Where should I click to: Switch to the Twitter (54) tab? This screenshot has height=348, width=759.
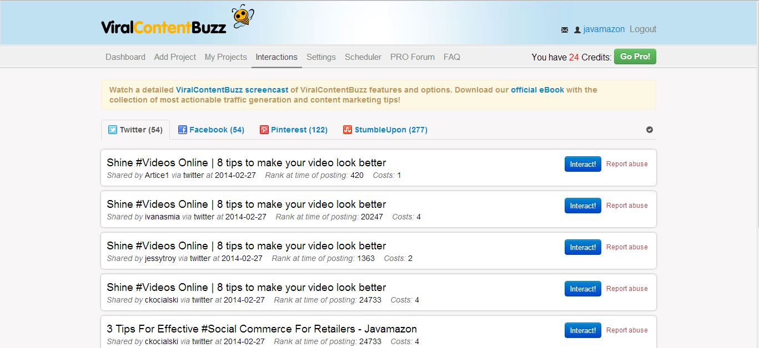point(135,130)
